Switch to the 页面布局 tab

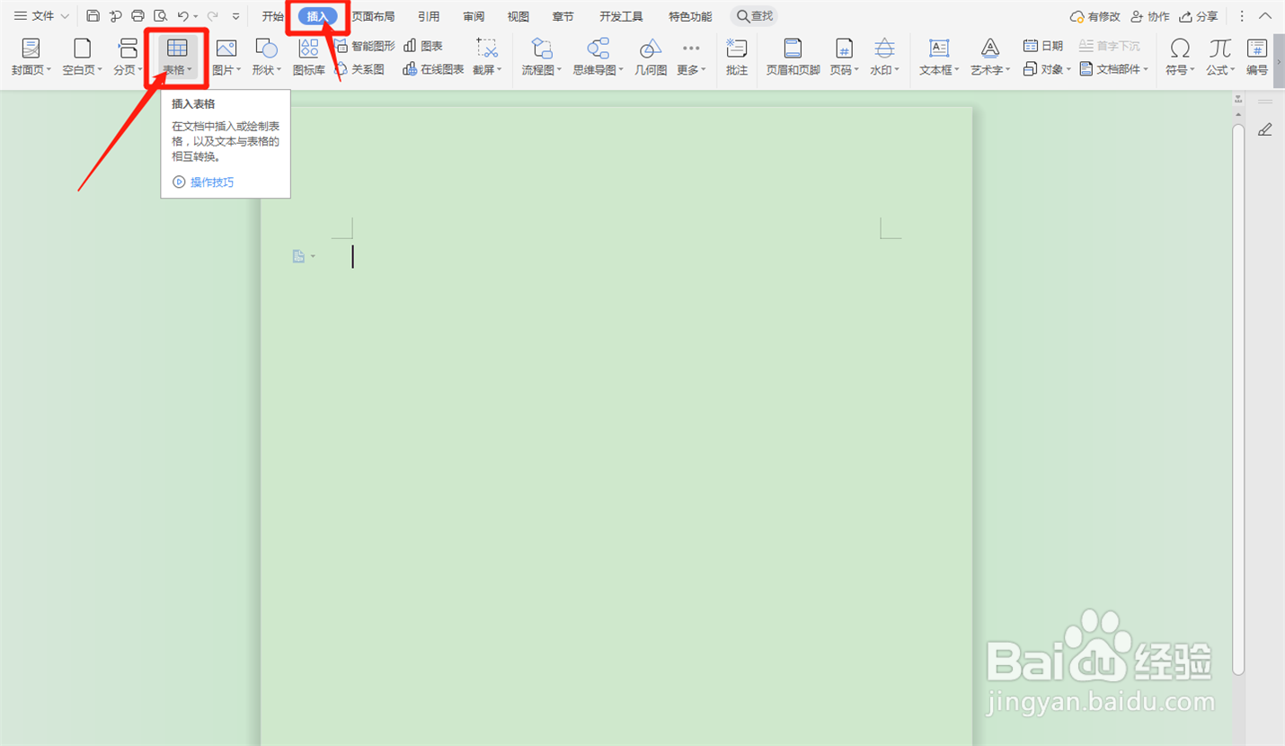pyautogui.click(x=373, y=16)
